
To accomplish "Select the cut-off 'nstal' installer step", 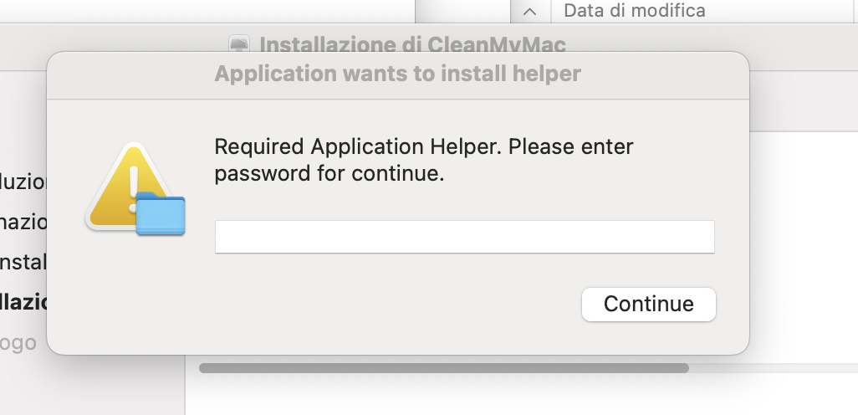I will pyautogui.click(x=23, y=262).
